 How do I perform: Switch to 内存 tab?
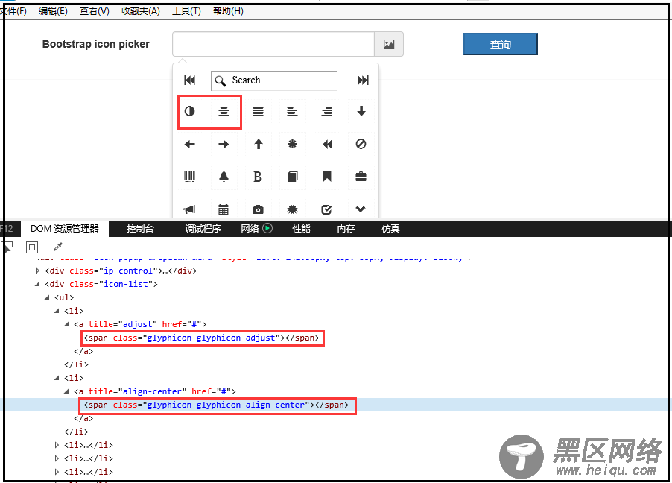pos(346,229)
